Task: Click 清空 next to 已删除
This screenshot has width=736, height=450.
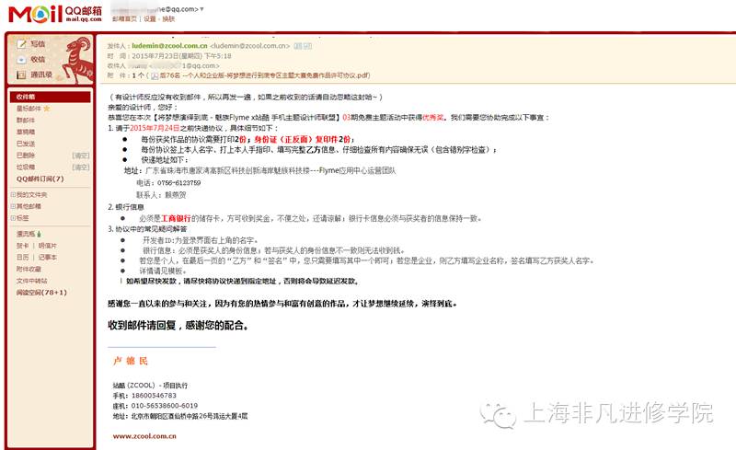Action: (81, 156)
